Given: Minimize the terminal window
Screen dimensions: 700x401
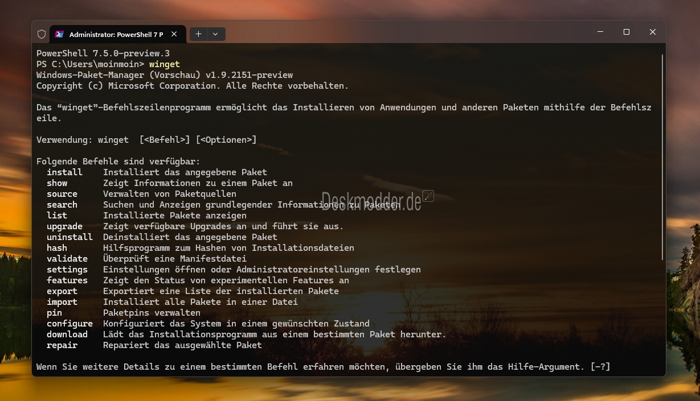Looking at the screenshot, I should pos(600,32).
